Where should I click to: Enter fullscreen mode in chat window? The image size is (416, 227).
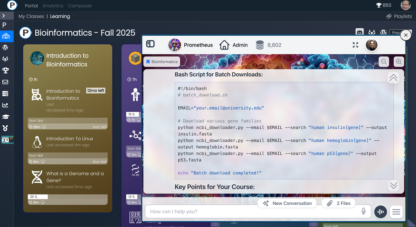[355, 45]
